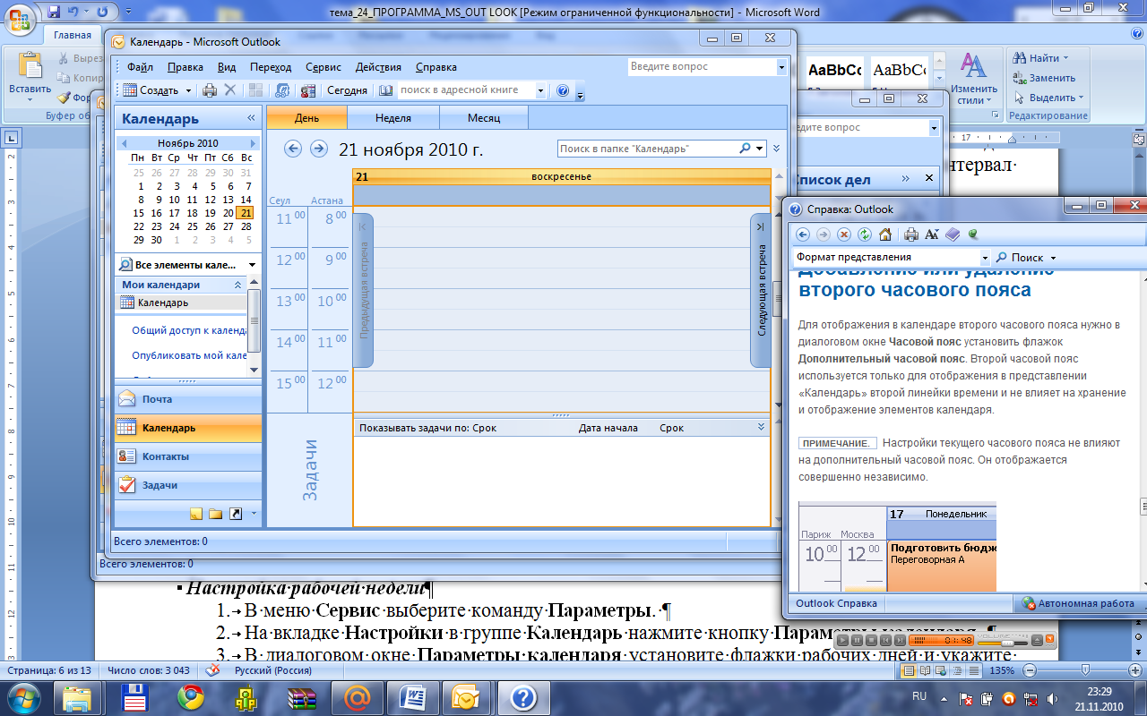Open Google Chrome from the taskbar
Viewport: 1147px width, 716px height.
(x=190, y=696)
